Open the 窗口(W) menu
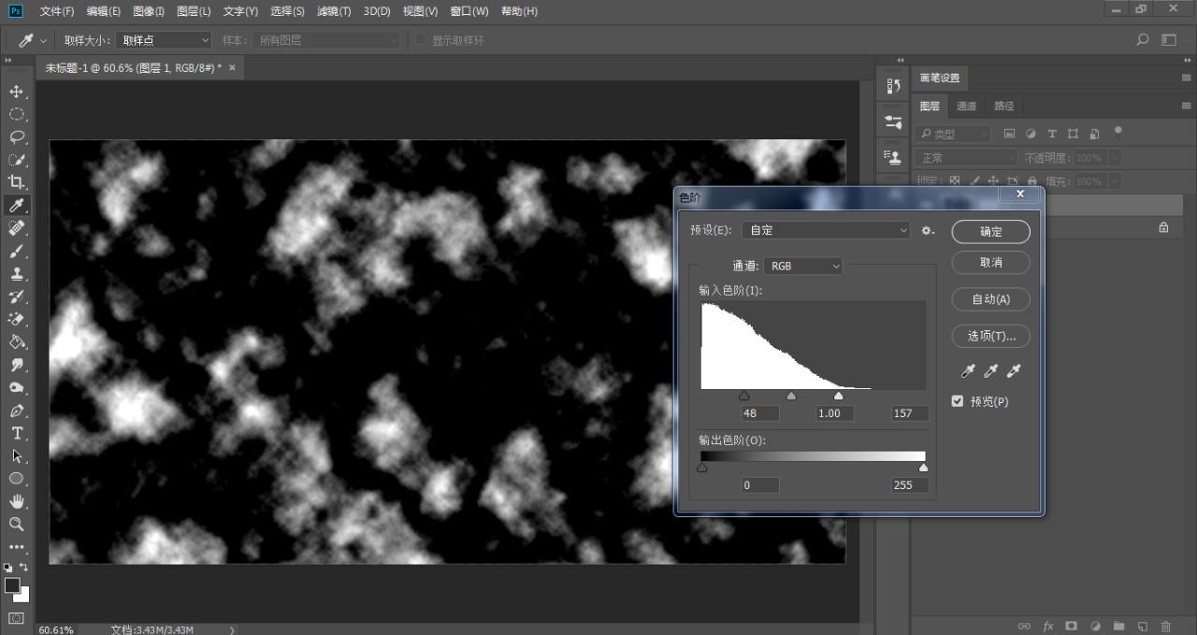The image size is (1197, 635). point(469,11)
